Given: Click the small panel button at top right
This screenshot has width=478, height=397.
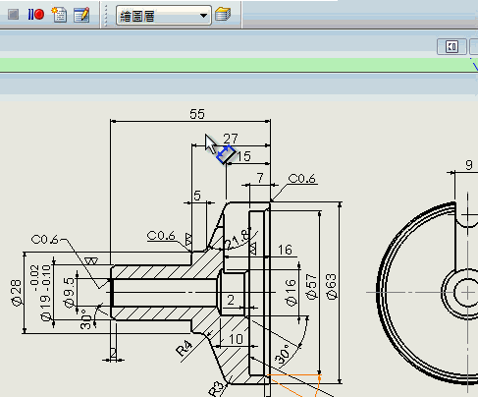Looking at the screenshot, I should click(x=451, y=47).
